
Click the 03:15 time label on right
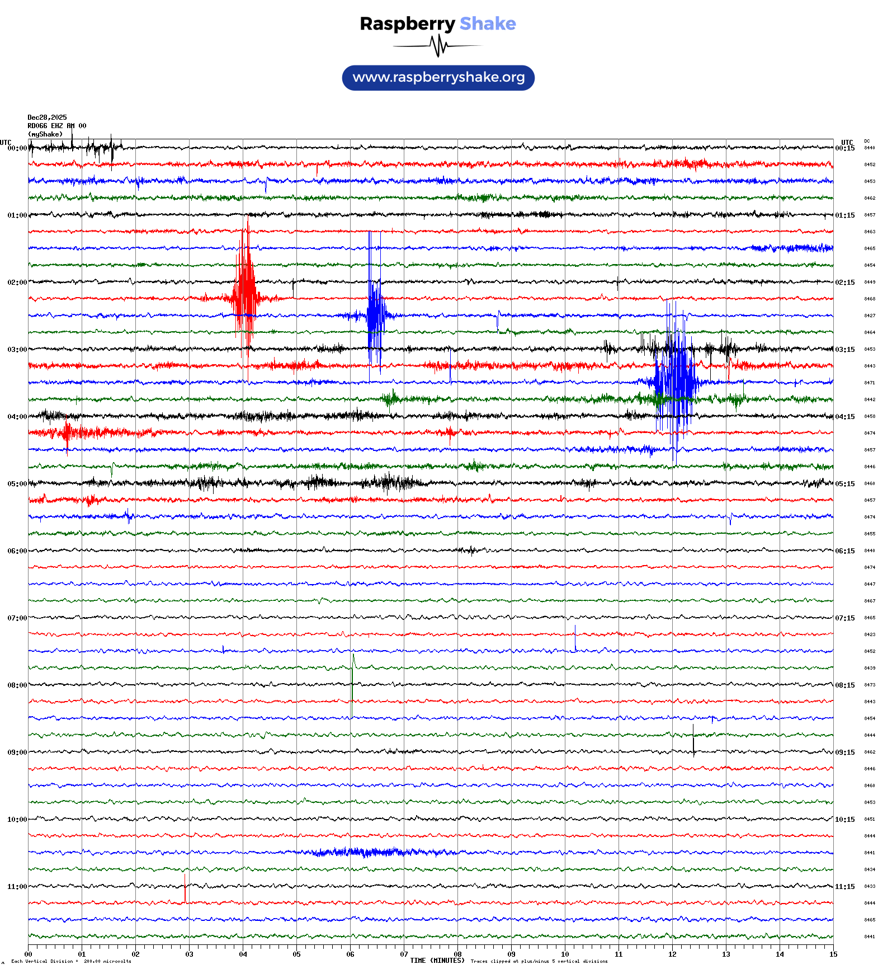coord(844,350)
